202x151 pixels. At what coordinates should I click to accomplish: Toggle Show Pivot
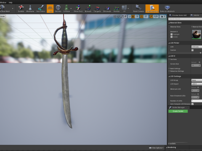point(78,9)
